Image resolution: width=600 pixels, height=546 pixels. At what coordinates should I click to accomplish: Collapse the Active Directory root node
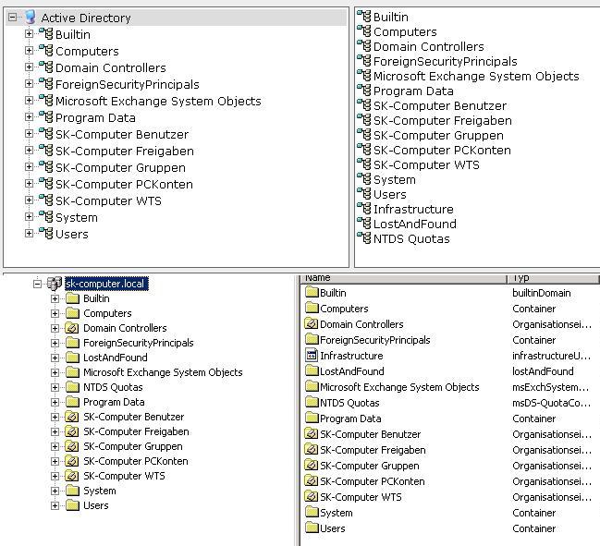coord(13,18)
